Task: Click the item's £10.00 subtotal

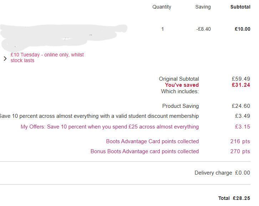Action: (x=242, y=29)
